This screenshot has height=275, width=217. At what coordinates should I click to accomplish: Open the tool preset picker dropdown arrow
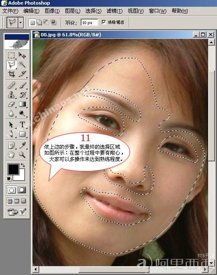coord(21,22)
